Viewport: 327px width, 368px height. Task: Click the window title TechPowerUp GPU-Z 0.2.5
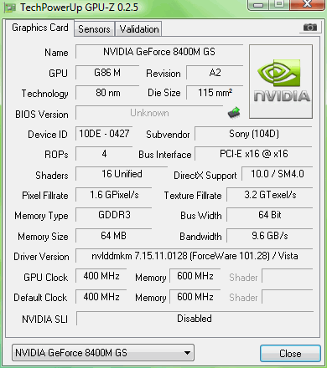[79, 8]
